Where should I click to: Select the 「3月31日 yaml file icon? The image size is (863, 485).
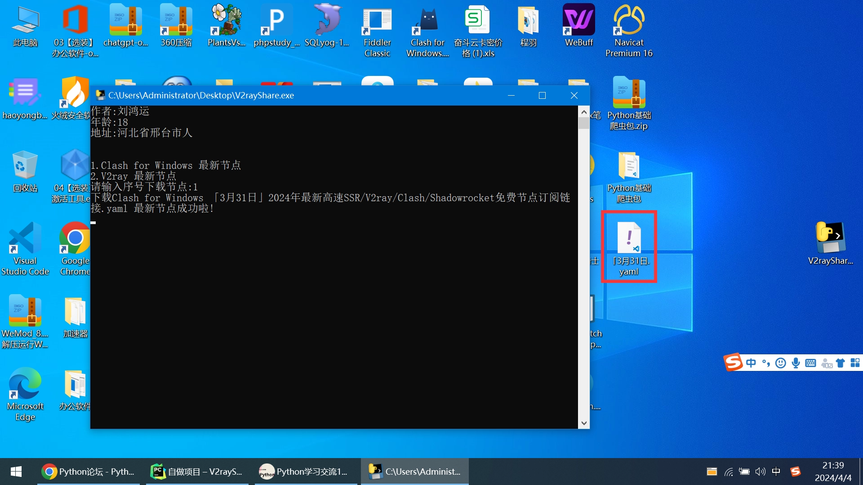click(x=629, y=248)
